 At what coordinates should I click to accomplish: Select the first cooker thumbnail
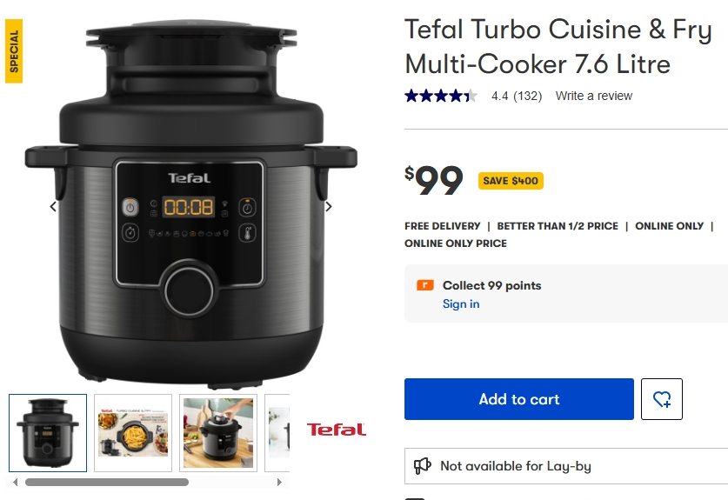tap(48, 433)
